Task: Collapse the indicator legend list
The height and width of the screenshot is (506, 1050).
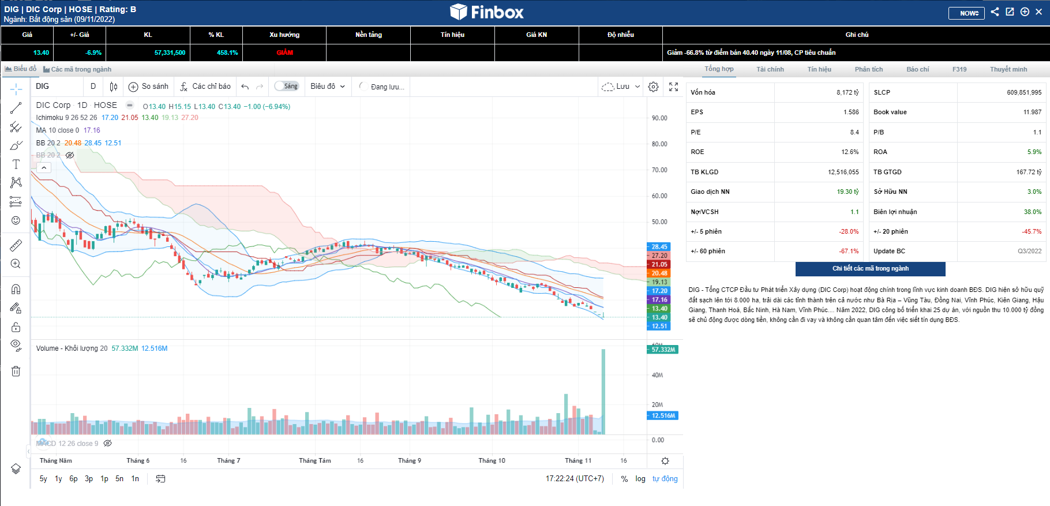Action: tap(44, 168)
